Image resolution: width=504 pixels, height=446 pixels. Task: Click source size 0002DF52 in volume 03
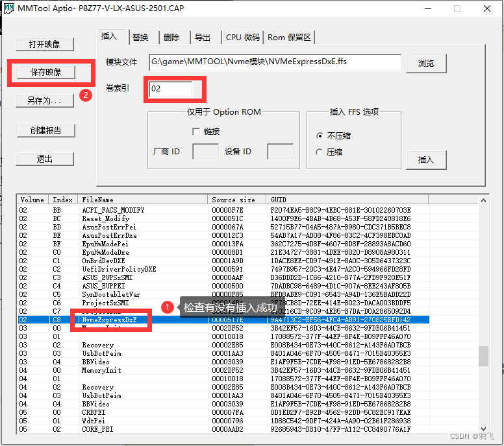click(227, 328)
